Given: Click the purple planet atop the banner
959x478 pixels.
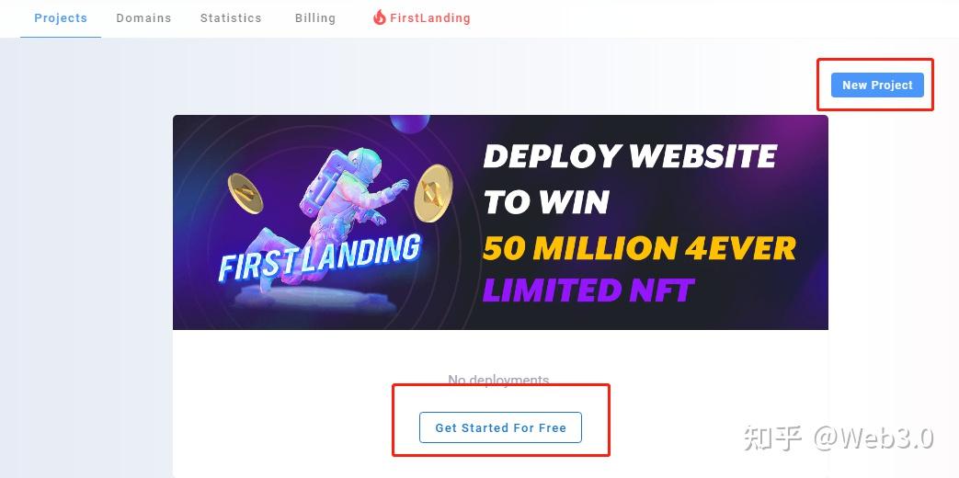Looking at the screenshot, I should pos(410,123).
